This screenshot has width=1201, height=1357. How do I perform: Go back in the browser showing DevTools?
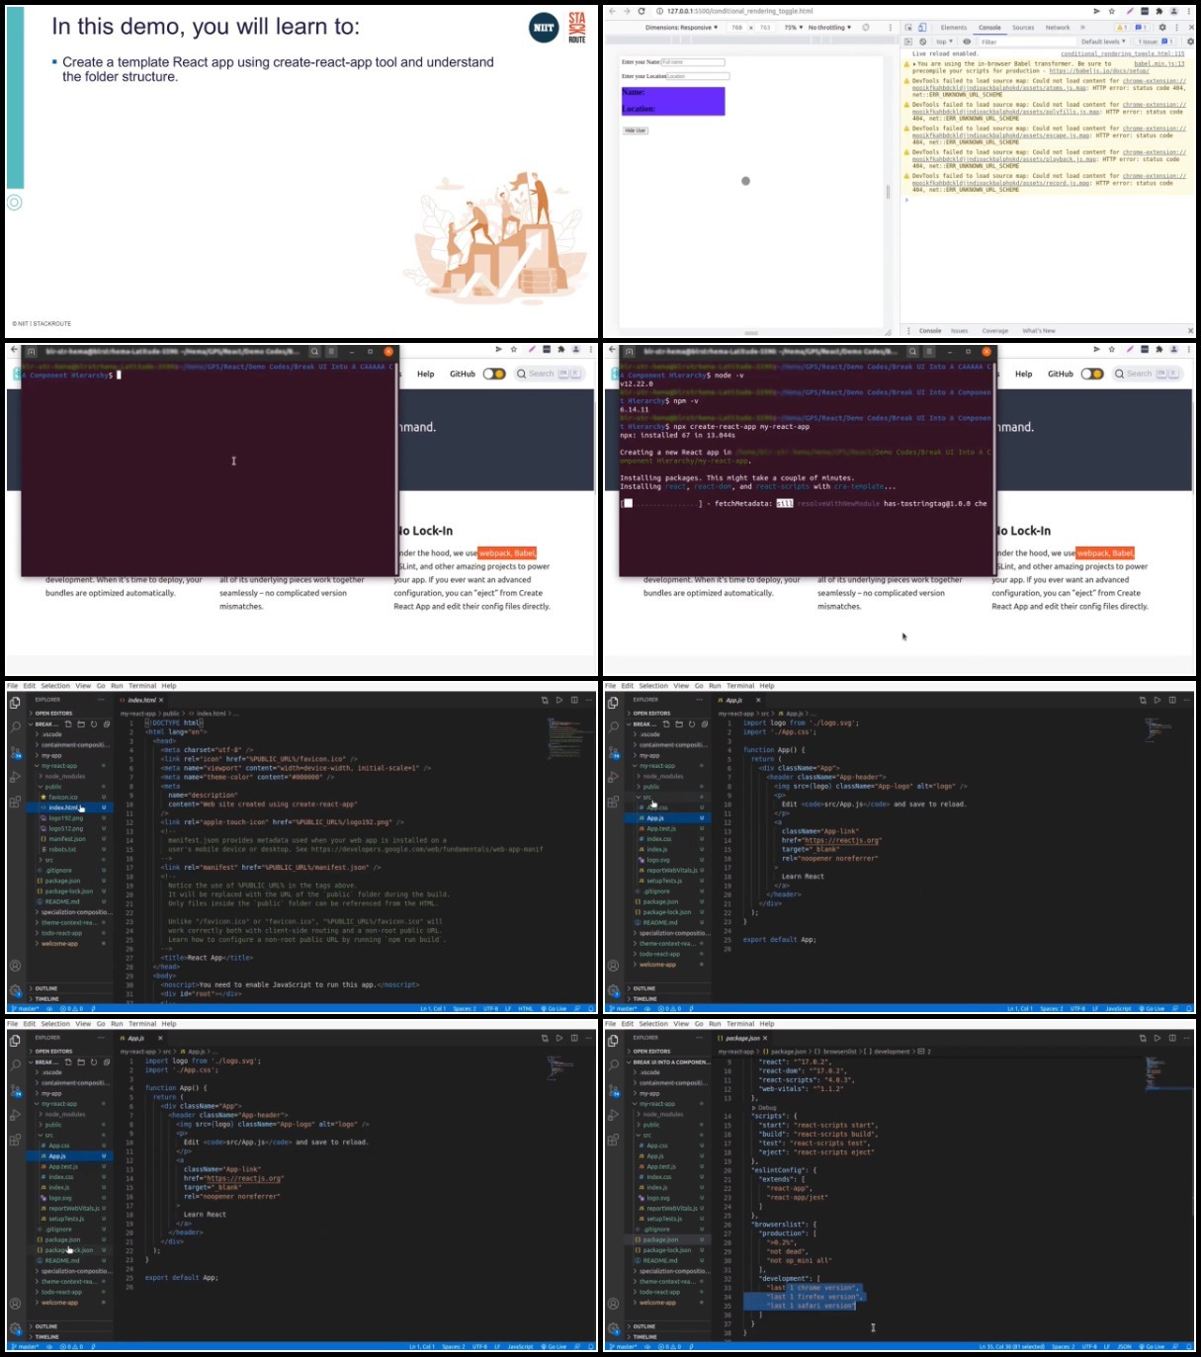click(x=612, y=11)
